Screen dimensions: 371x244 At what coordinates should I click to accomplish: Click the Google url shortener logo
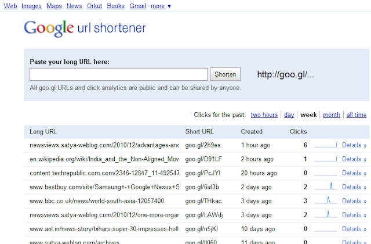pyautogui.click(x=85, y=28)
